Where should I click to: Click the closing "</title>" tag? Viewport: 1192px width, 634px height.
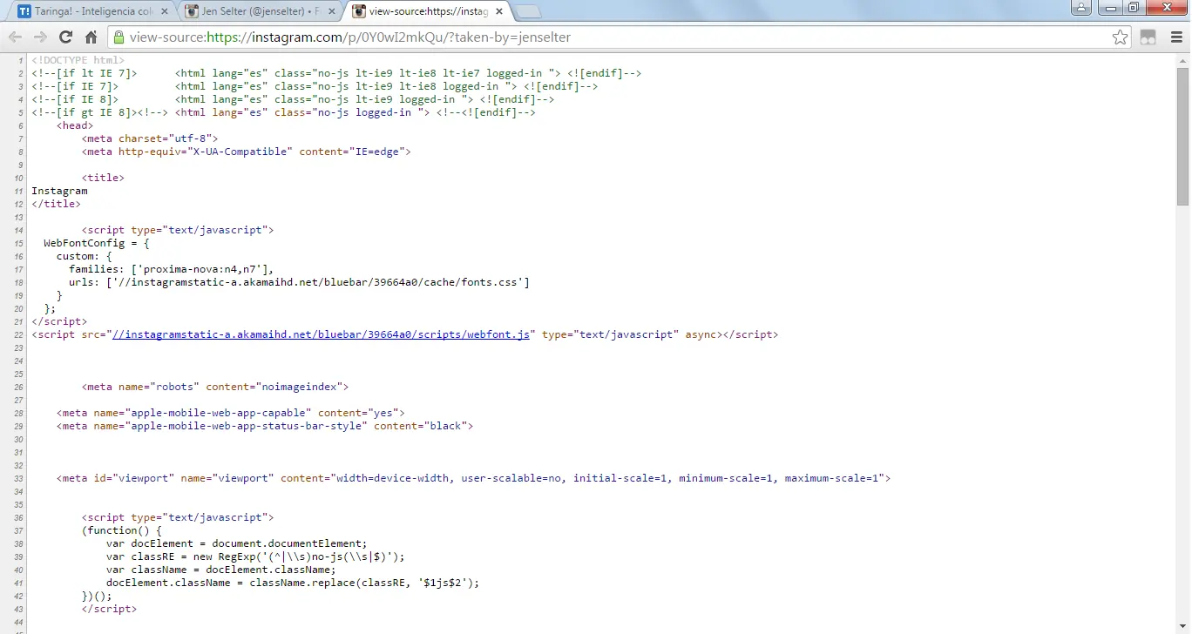click(56, 204)
